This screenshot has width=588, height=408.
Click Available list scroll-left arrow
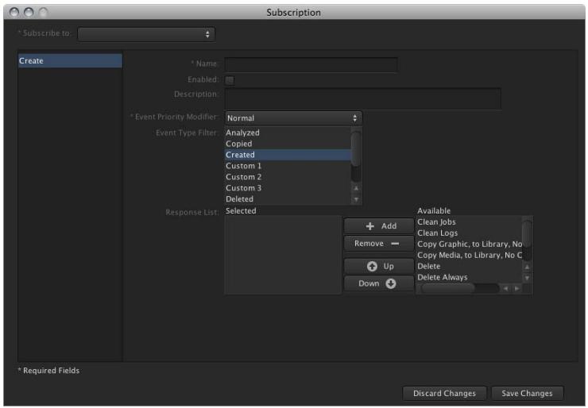[x=505, y=288]
